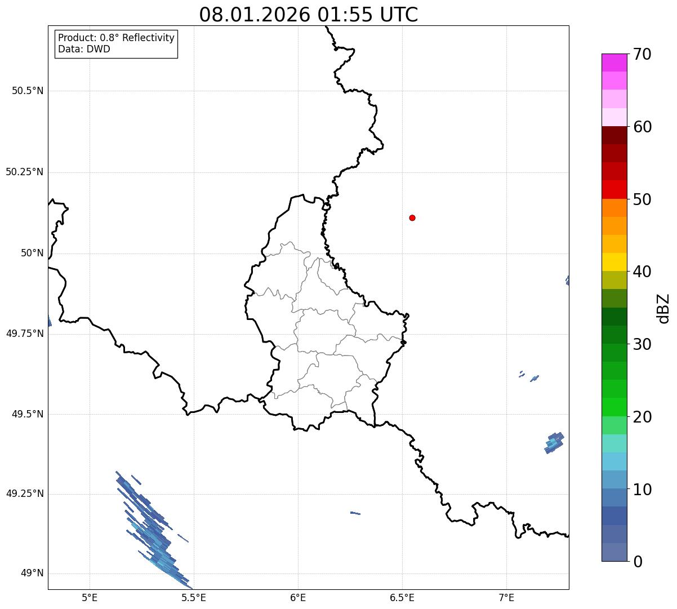677x609 pixels.
Task: Click the red station marker dot
Action: click(412, 217)
